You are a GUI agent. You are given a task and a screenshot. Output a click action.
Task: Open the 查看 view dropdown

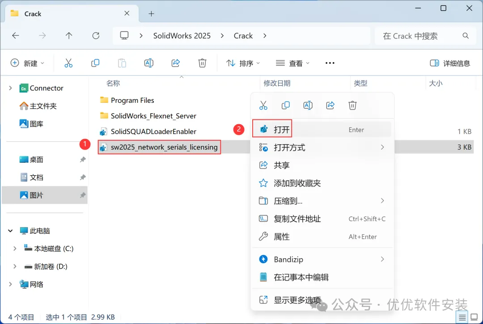292,63
